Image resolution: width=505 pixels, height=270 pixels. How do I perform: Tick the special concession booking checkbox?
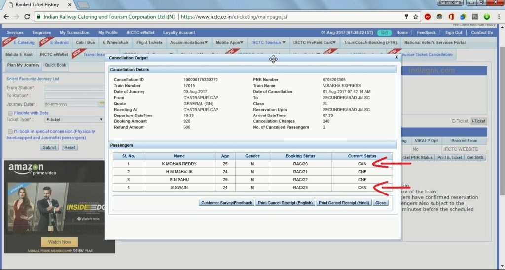(x=10, y=131)
